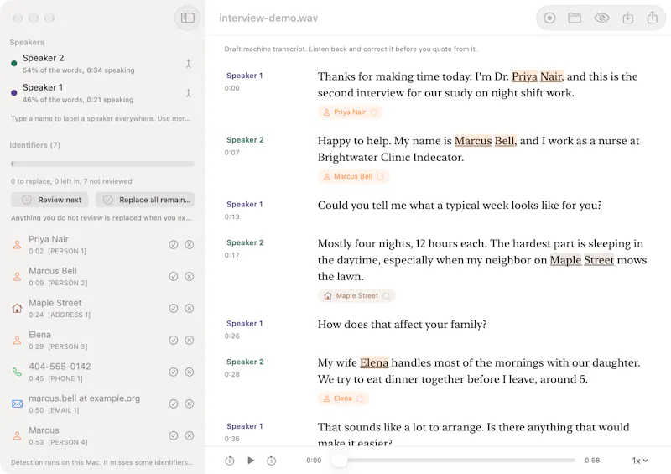Click the audio timeline track

454,461
